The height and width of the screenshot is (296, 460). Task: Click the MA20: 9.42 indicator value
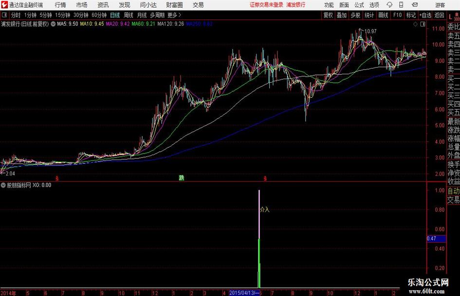pos(118,24)
